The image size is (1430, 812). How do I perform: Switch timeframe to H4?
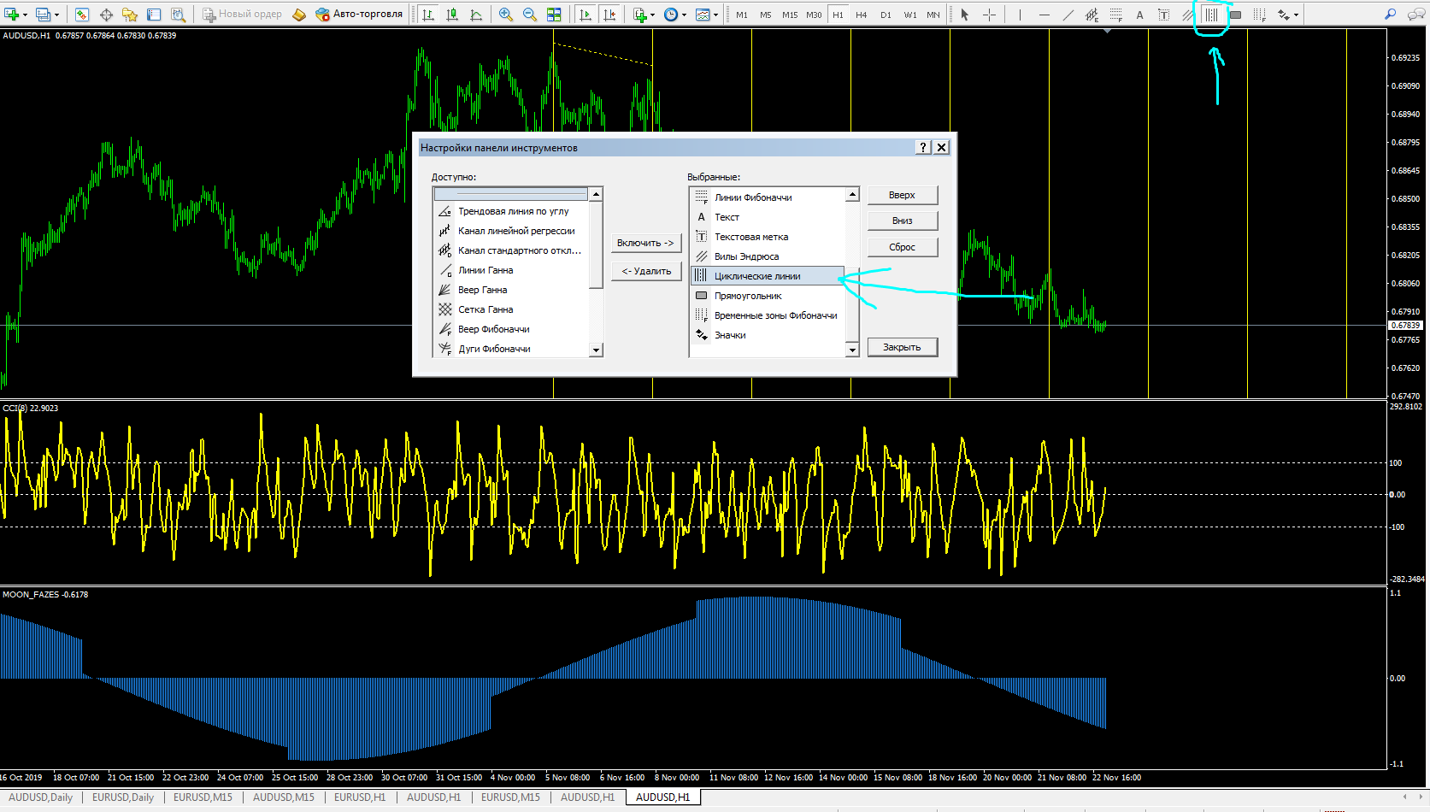862,15
